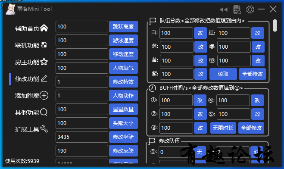The width and height of the screenshot is (284, 169).
Task: Minimize the Mini Tool window
Action: coord(261,9)
